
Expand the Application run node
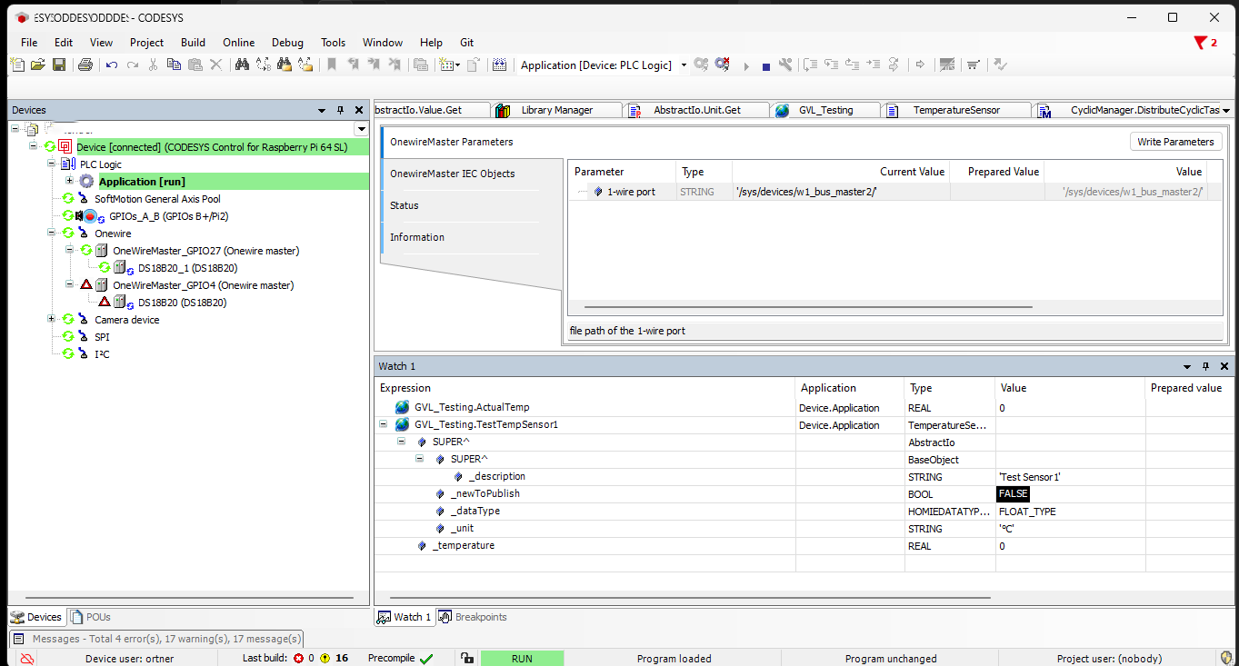coord(69,181)
